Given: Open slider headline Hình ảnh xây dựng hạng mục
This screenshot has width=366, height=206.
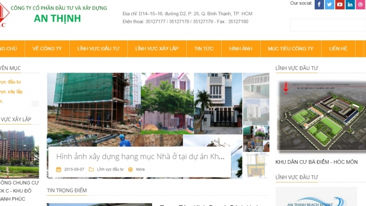Looking at the screenshot, I should click(140, 156).
